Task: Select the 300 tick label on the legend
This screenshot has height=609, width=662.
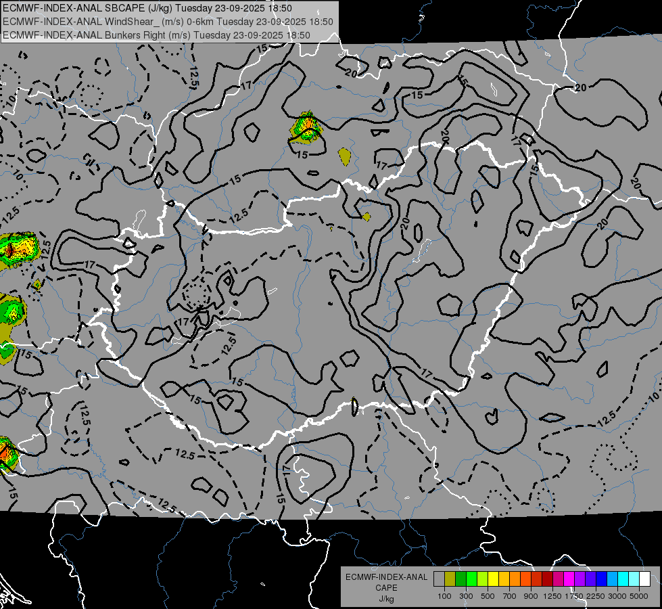Action: click(x=466, y=596)
